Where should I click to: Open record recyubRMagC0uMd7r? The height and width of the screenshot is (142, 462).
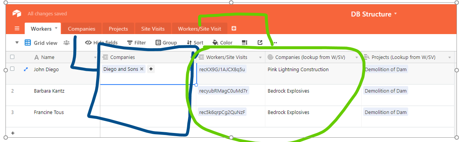pyautogui.click(x=224, y=91)
